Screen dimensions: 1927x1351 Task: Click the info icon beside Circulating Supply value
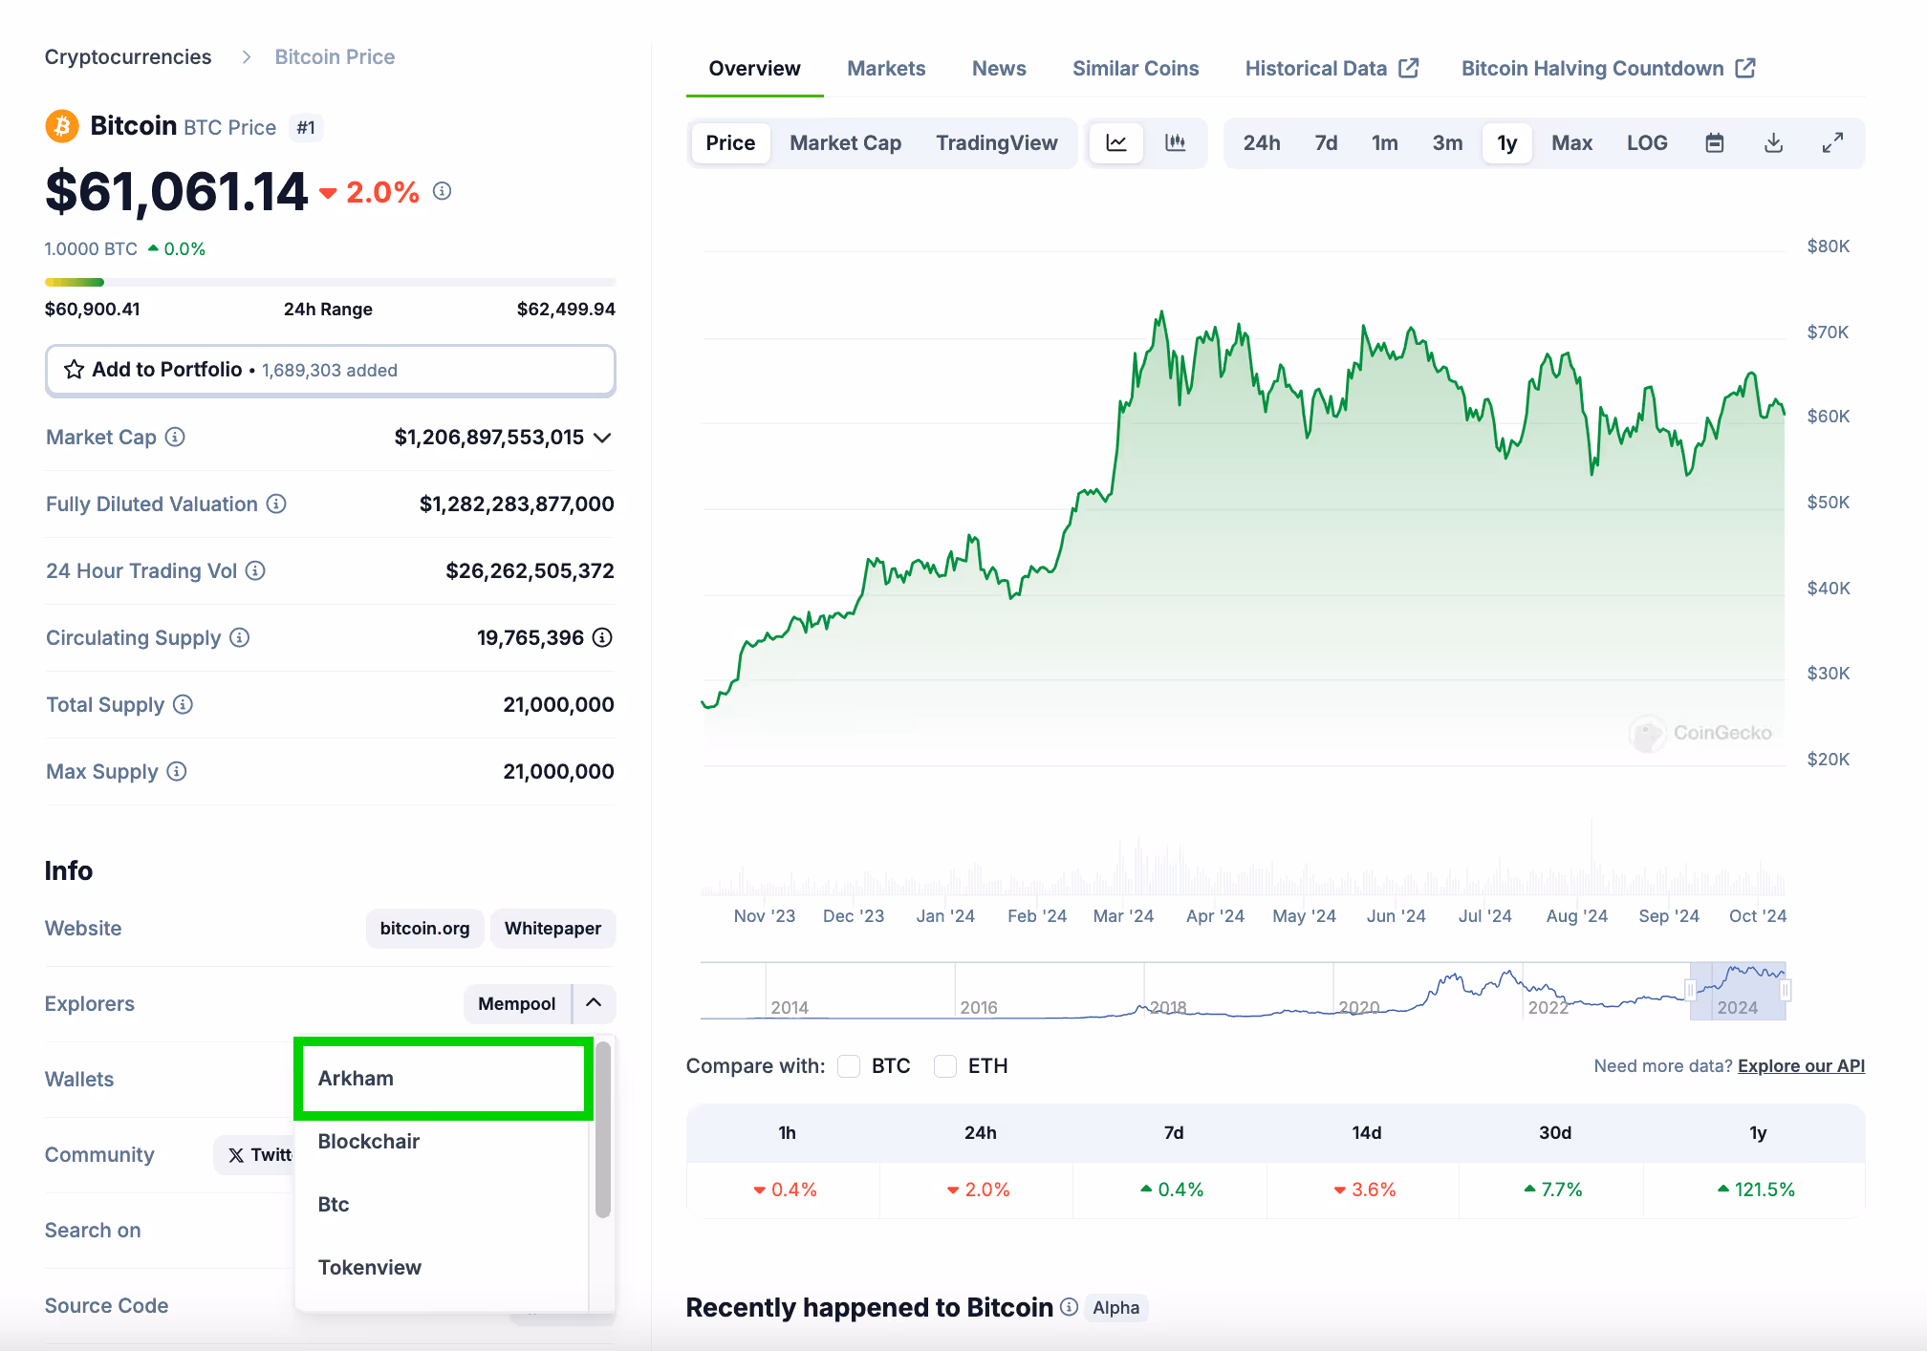click(x=602, y=637)
